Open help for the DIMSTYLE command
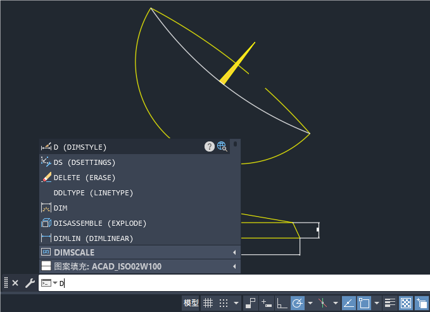430x312 pixels. (209, 146)
